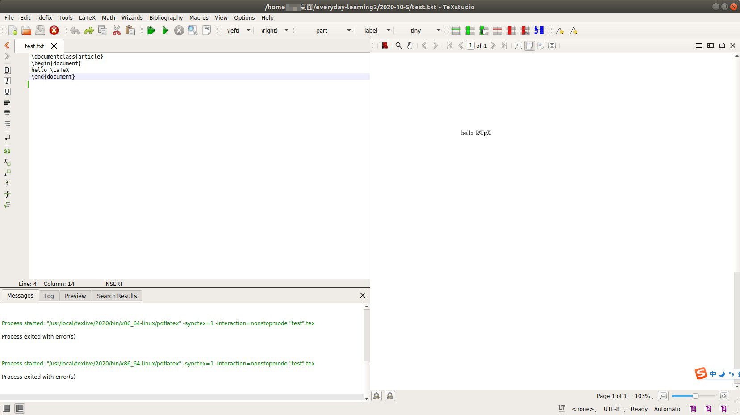Undo the last edit

click(x=75, y=30)
